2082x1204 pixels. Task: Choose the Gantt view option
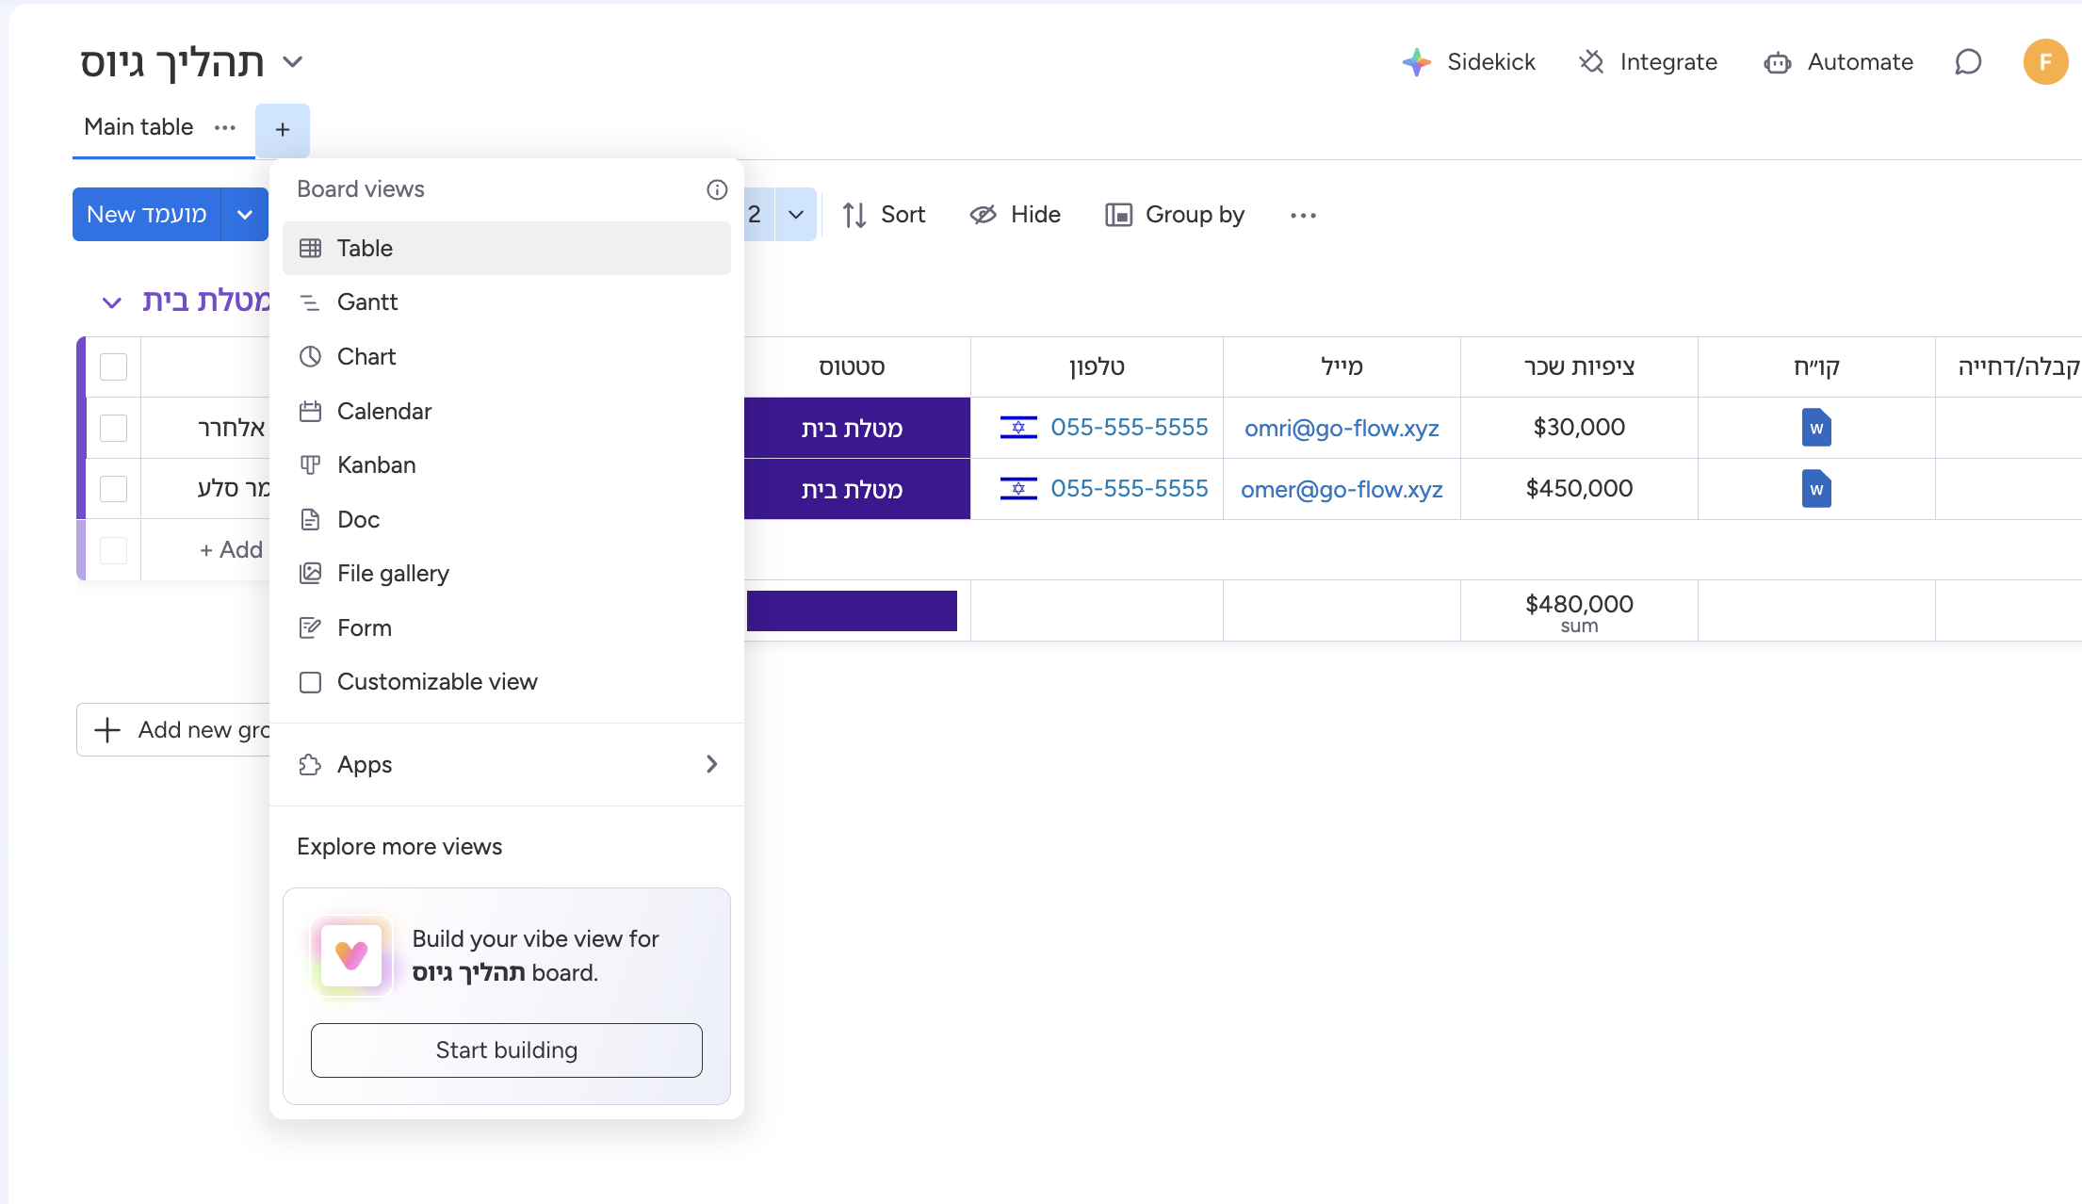click(x=367, y=302)
